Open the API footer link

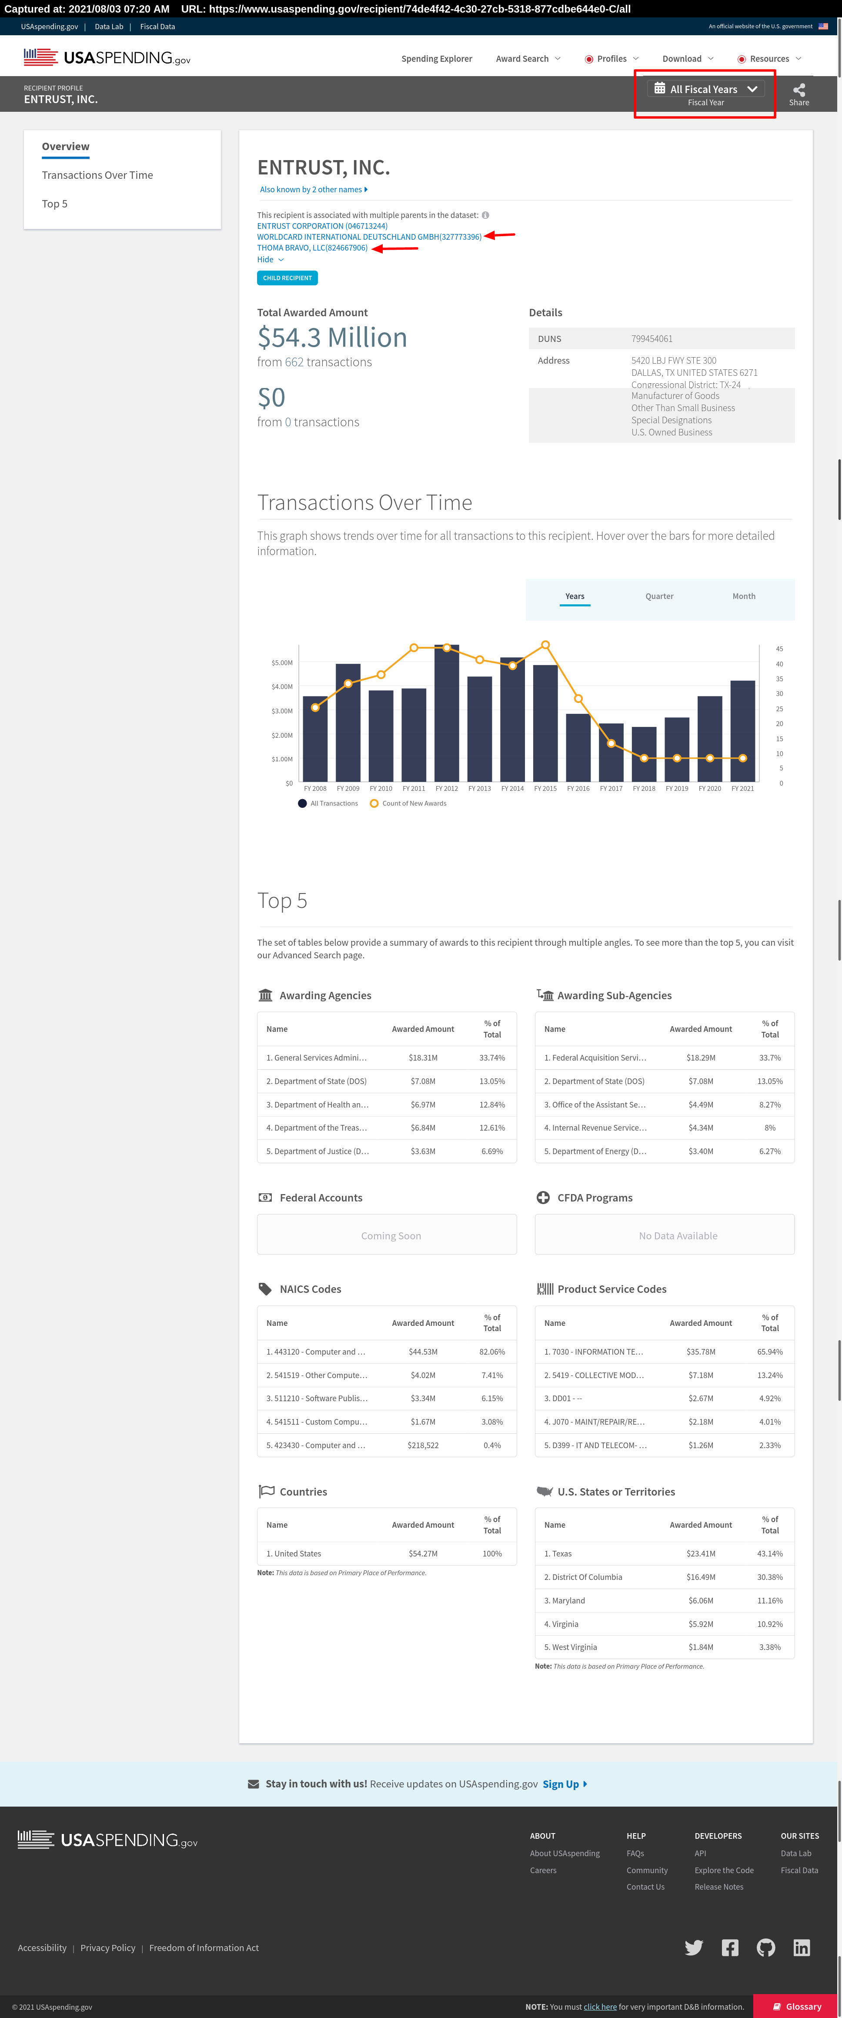[700, 1853]
